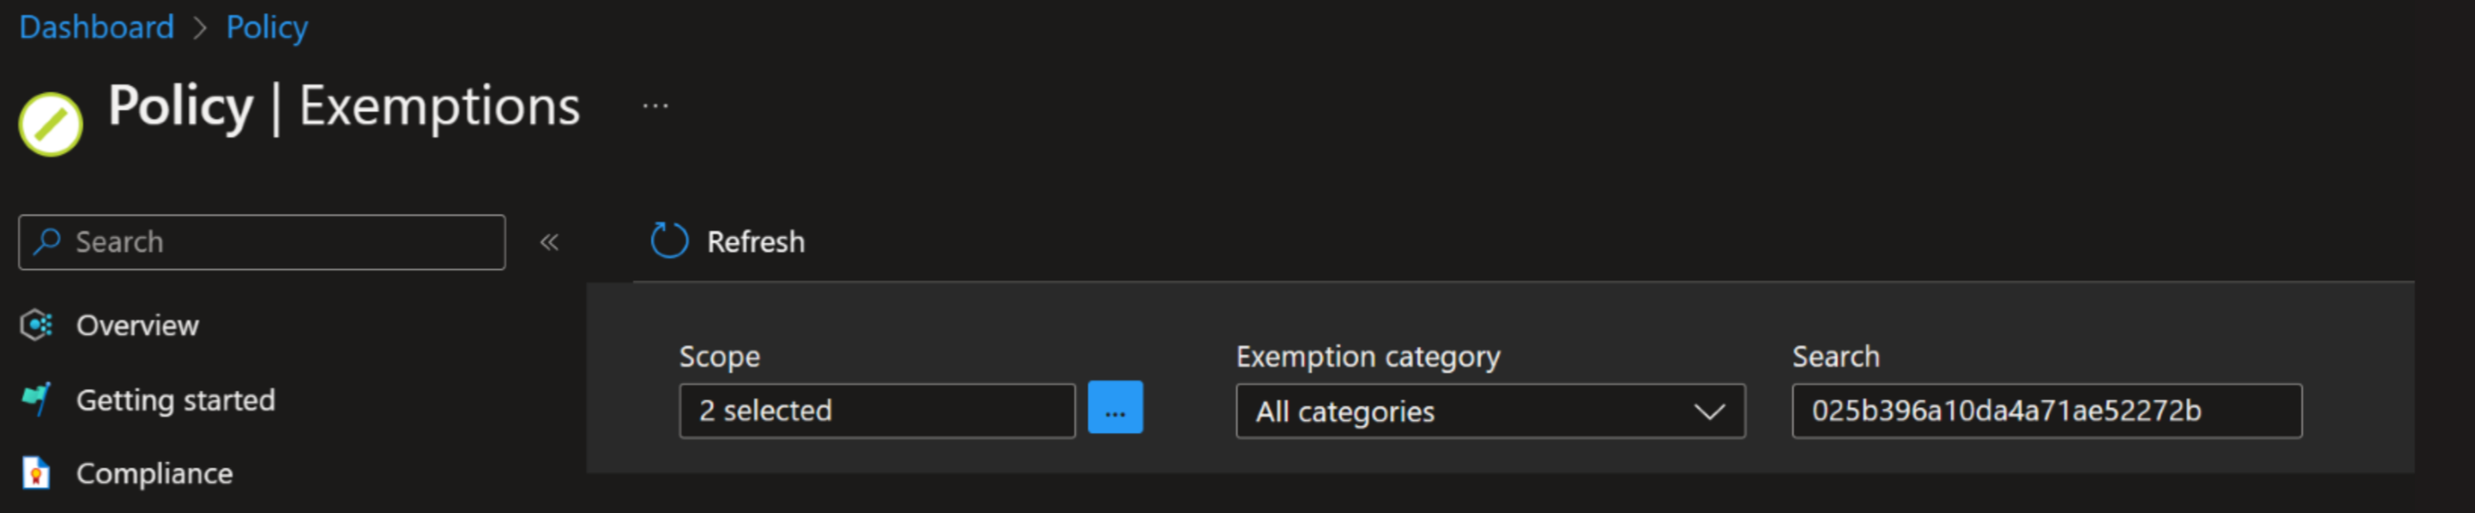
Task: Expand the Exemption category dropdown
Action: point(1491,411)
